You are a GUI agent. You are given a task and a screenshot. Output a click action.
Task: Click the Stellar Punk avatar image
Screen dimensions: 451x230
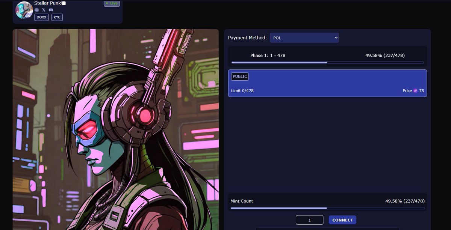24,10
